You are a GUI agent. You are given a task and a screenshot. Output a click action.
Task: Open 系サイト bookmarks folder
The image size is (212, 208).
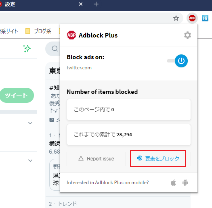tap(9, 31)
